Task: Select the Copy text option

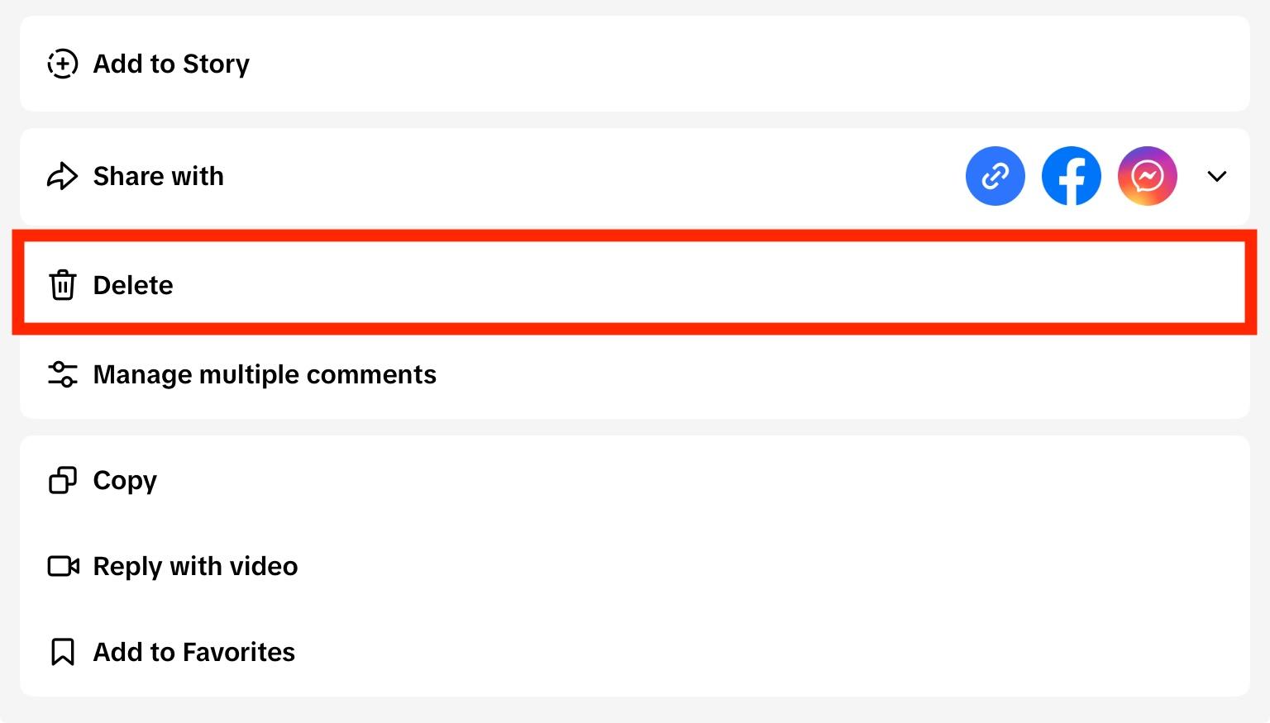Action: tap(125, 480)
